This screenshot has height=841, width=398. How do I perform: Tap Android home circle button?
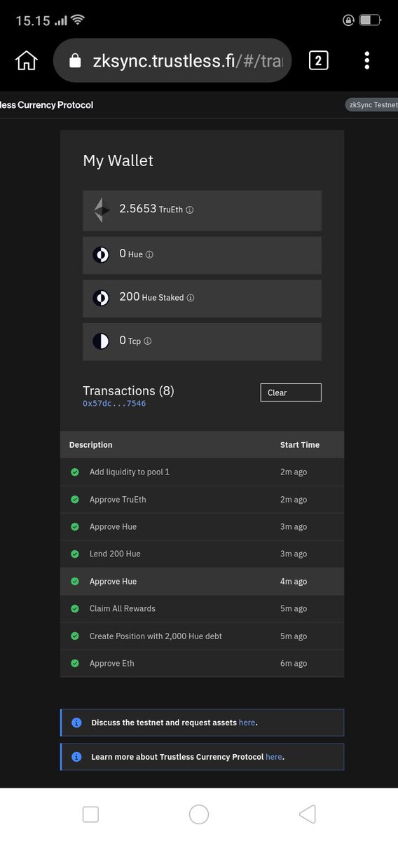pos(199,814)
